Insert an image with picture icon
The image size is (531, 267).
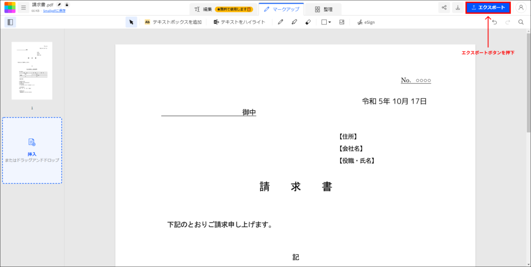tap(342, 22)
